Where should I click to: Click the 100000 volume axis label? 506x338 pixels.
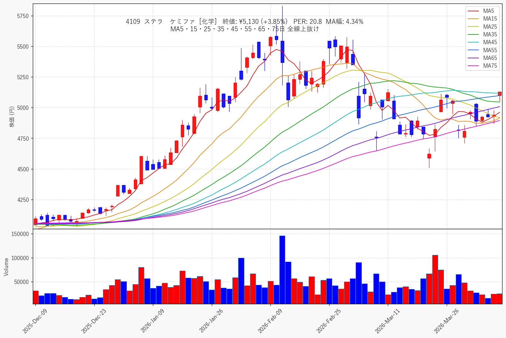pos(20,258)
